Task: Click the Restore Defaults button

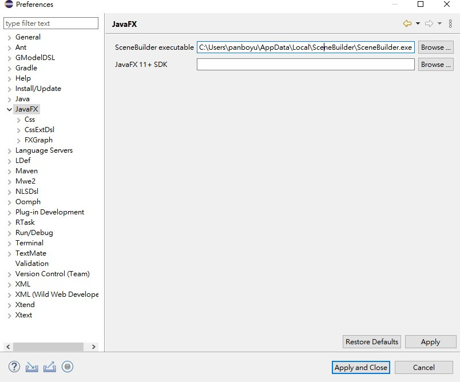Action: 372,342
